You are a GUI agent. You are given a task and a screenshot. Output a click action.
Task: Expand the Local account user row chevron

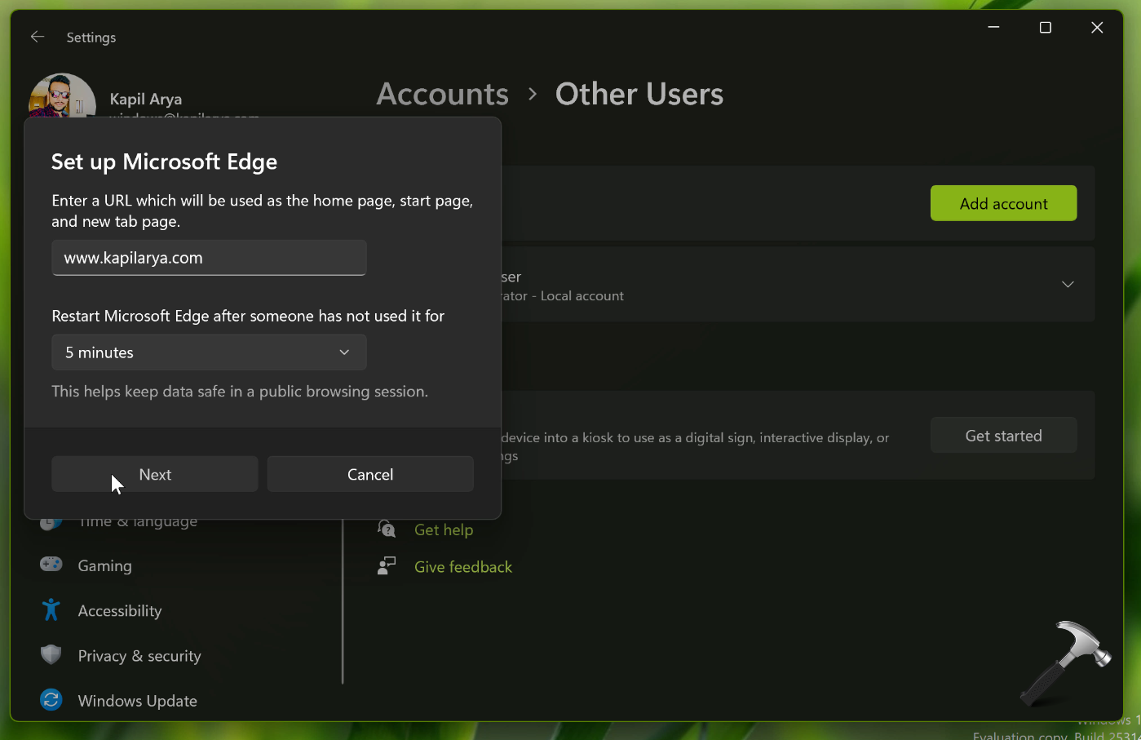(1068, 284)
